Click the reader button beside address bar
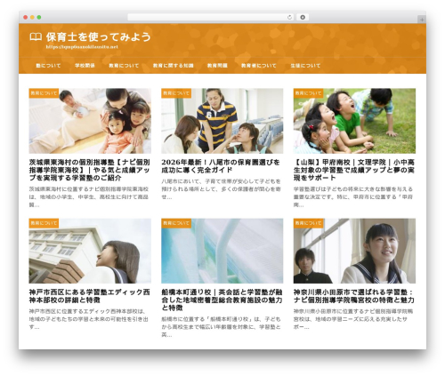 303,17
